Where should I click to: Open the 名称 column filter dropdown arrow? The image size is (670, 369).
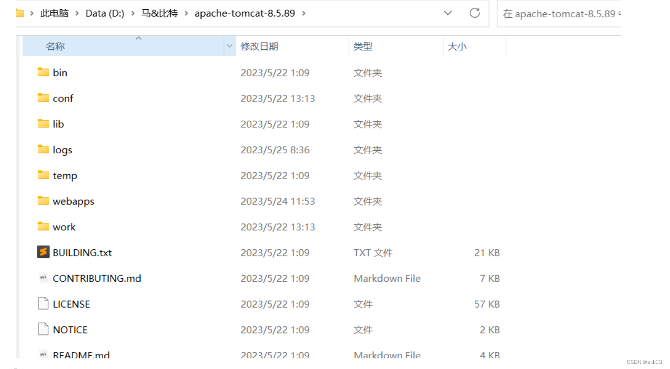(229, 46)
